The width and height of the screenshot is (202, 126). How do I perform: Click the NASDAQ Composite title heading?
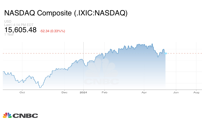66,13
